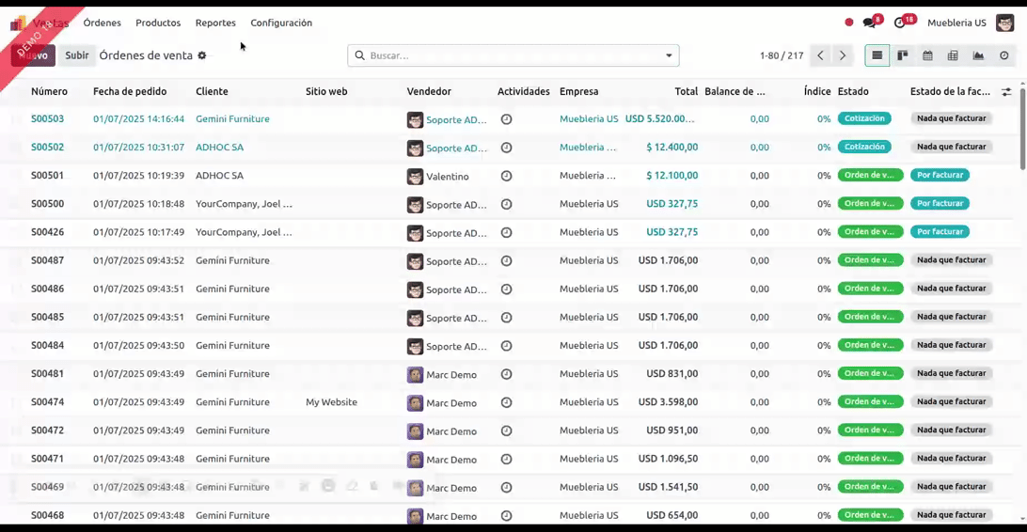Open the activities clock in top bar
The width and height of the screenshot is (1027, 532).
[x=900, y=23]
